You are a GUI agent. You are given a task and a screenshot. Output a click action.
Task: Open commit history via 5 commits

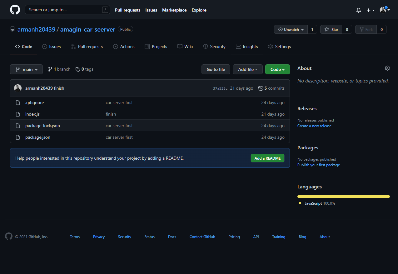coord(271,88)
